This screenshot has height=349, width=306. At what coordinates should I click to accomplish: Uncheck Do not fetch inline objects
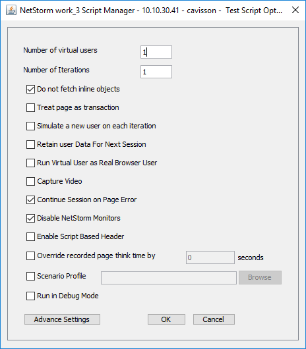point(30,90)
